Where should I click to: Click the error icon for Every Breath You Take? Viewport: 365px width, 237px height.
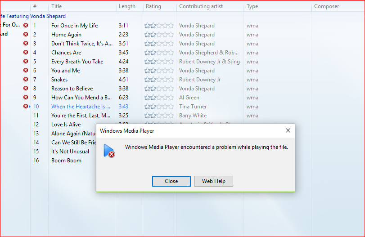(x=26, y=61)
